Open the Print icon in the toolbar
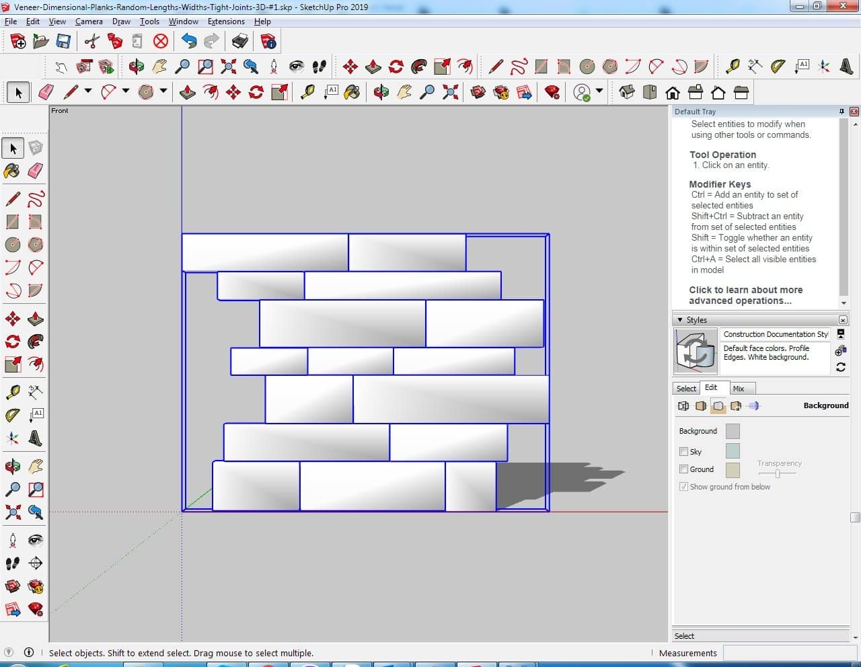Viewport: 861px width, 667px height. (x=240, y=42)
